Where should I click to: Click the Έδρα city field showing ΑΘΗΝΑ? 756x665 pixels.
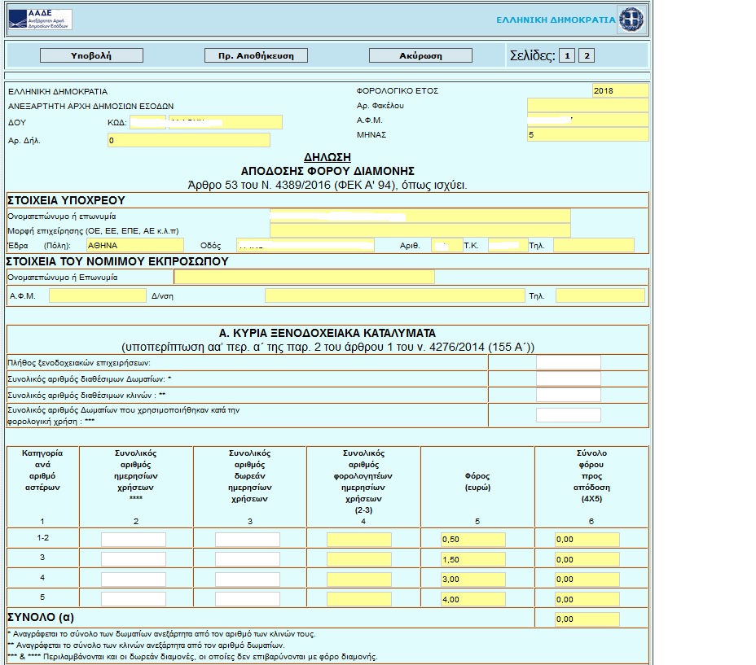click(x=135, y=245)
